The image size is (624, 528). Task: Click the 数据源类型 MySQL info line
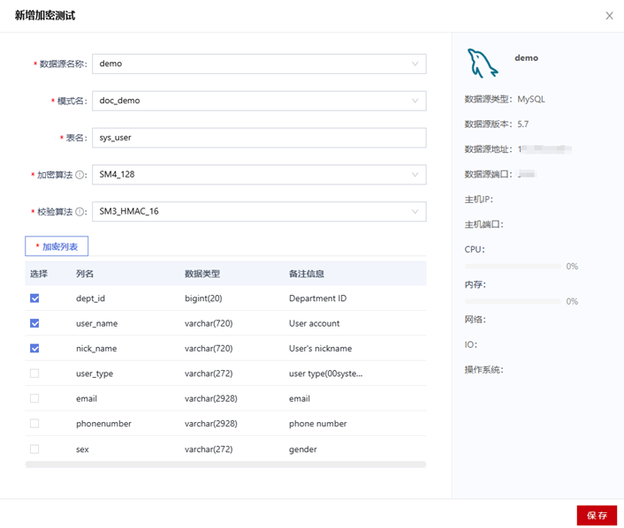(x=505, y=100)
